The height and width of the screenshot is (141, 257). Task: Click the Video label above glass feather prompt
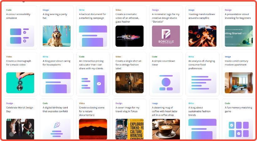118,10
